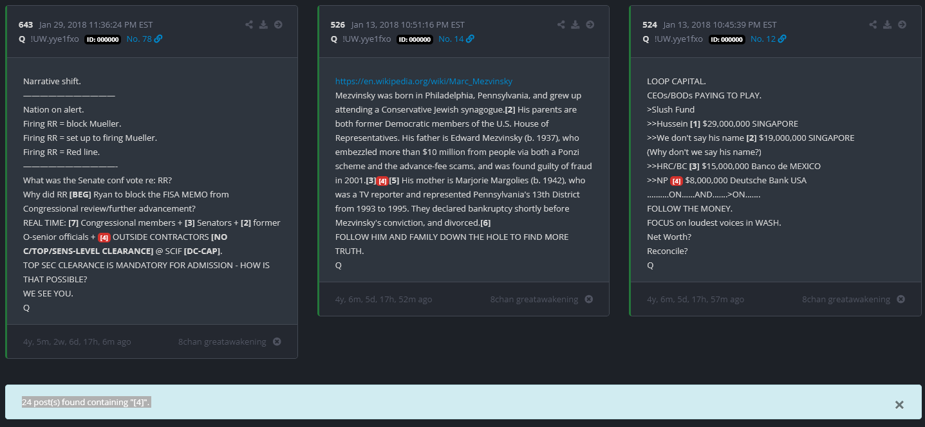The width and height of the screenshot is (925, 427).
Task: Click the Q author name on post 643
Action: click(23, 39)
